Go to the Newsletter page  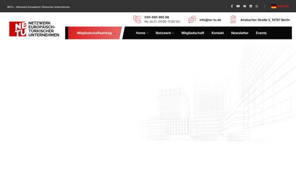(240, 33)
